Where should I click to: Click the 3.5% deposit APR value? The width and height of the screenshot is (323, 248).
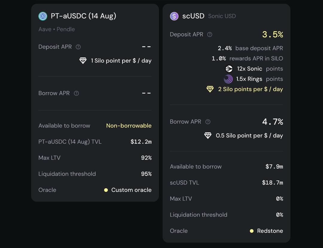[272, 35]
